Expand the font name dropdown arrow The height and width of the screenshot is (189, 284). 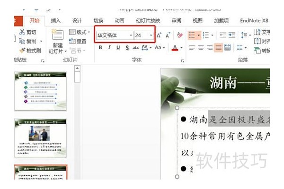pos(131,35)
